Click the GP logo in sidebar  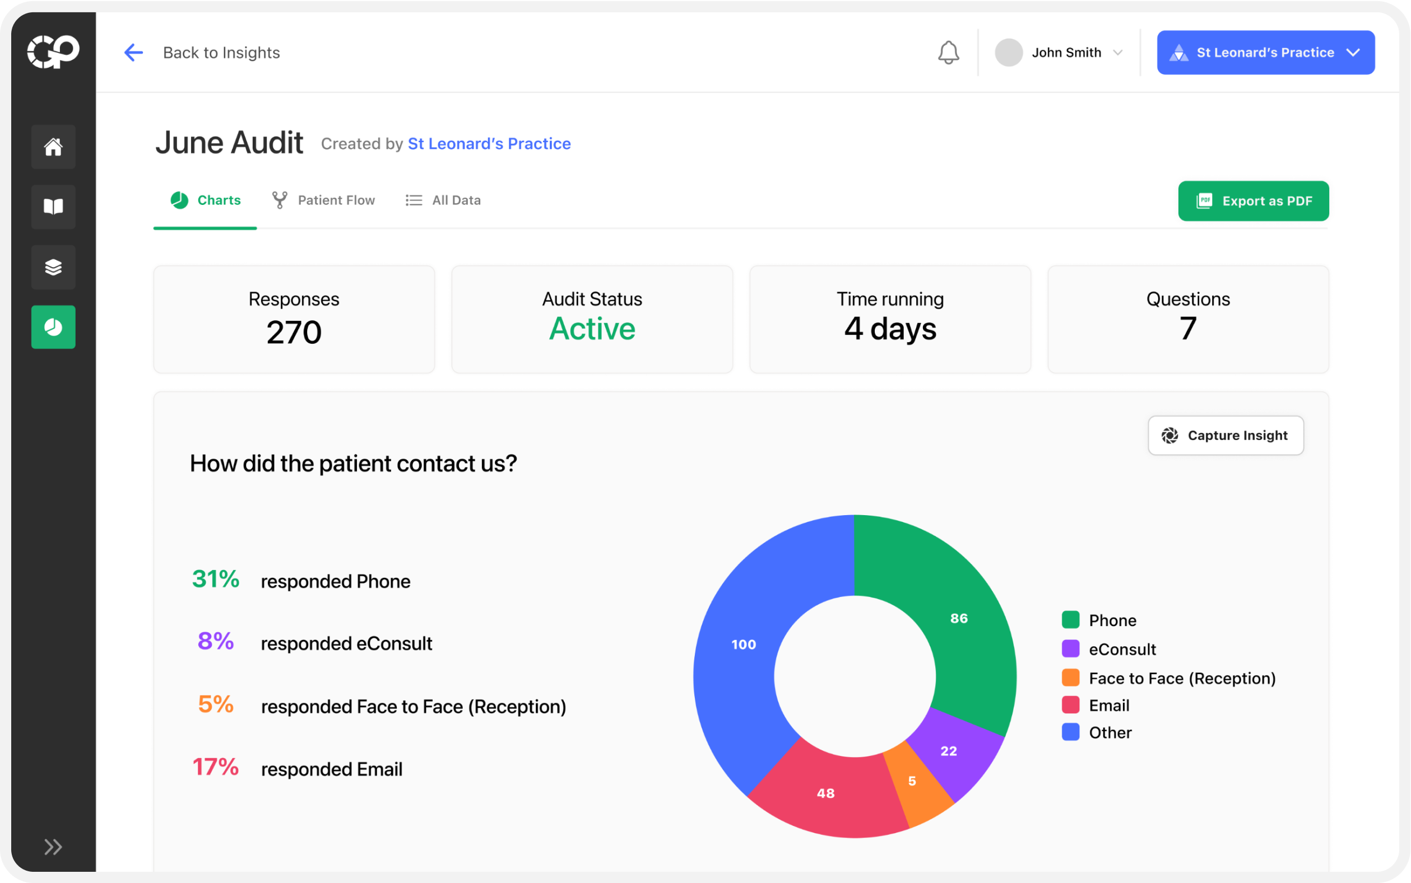(53, 52)
